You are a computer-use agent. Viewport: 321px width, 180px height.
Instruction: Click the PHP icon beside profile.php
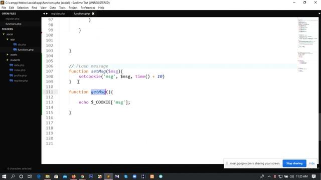click(x=11, y=75)
